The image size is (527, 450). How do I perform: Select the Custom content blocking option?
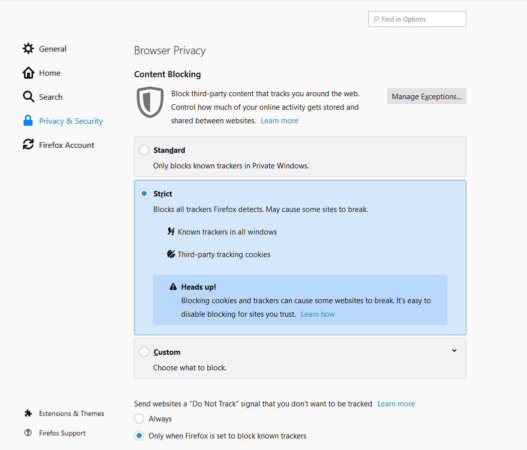(x=144, y=351)
